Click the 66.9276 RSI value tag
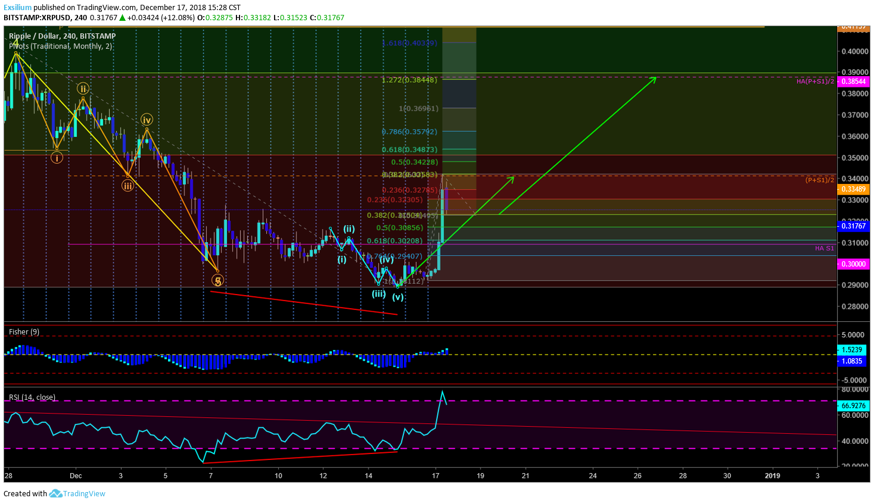 pyautogui.click(x=853, y=406)
